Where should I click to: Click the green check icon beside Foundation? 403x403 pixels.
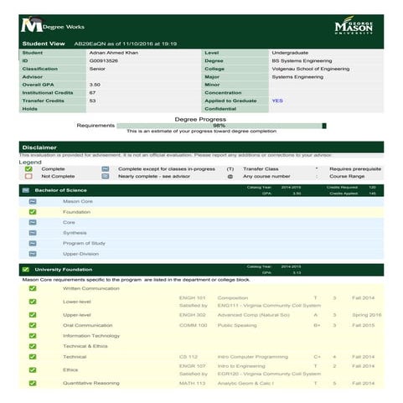click(33, 212)
